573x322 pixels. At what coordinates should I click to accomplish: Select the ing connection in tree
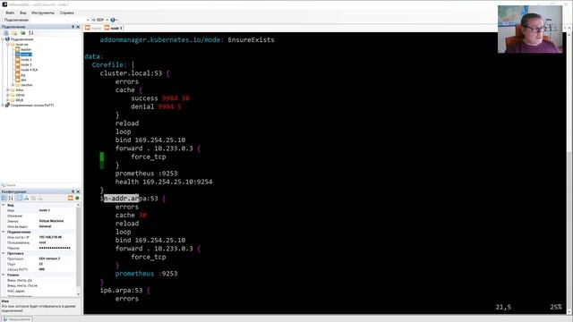[x=23, y=75]
